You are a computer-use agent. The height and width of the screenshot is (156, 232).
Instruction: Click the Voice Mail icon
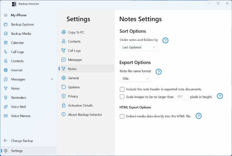click(6, 107)
